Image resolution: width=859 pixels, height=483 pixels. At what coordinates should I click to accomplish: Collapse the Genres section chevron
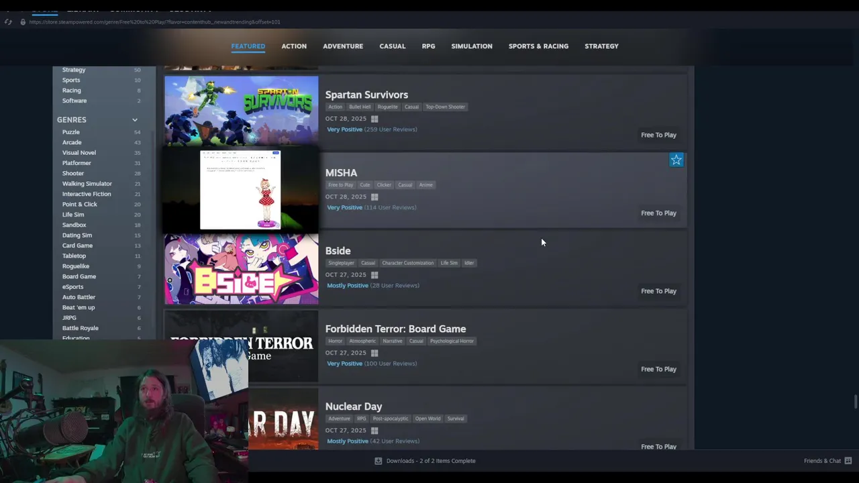[134, 120]
